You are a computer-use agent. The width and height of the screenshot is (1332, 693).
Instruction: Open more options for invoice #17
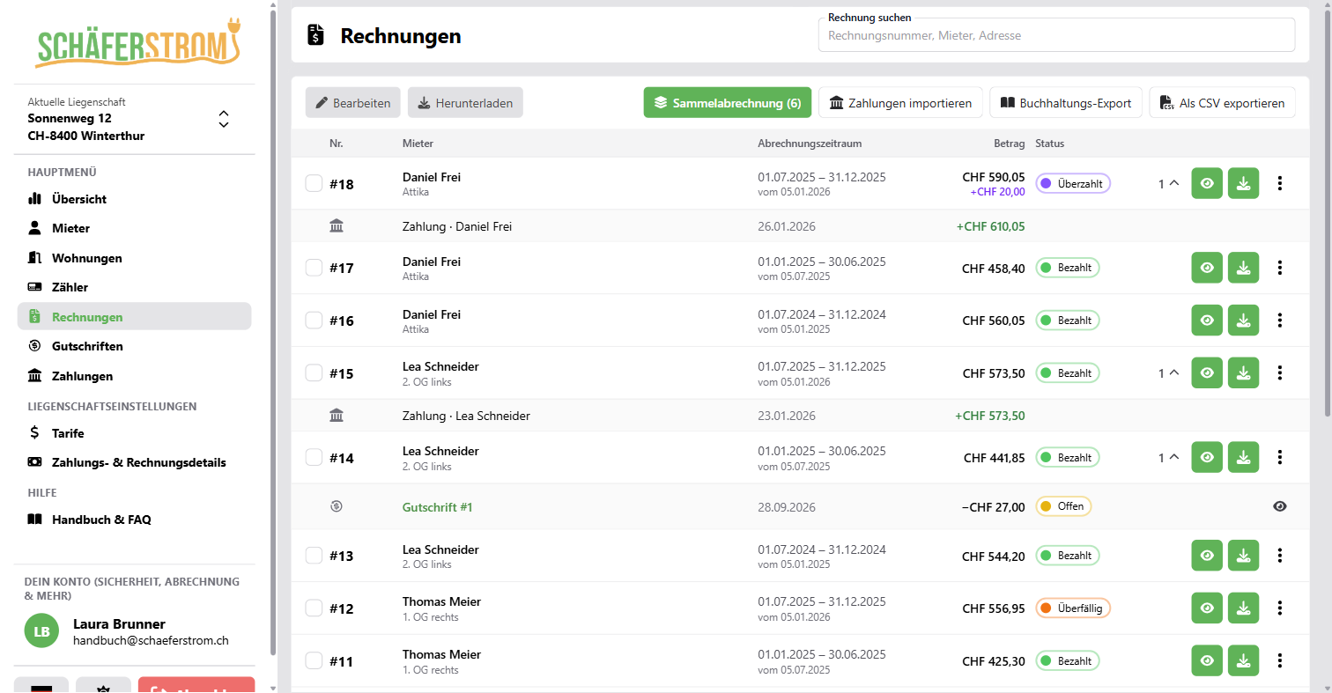[1280, 268]
